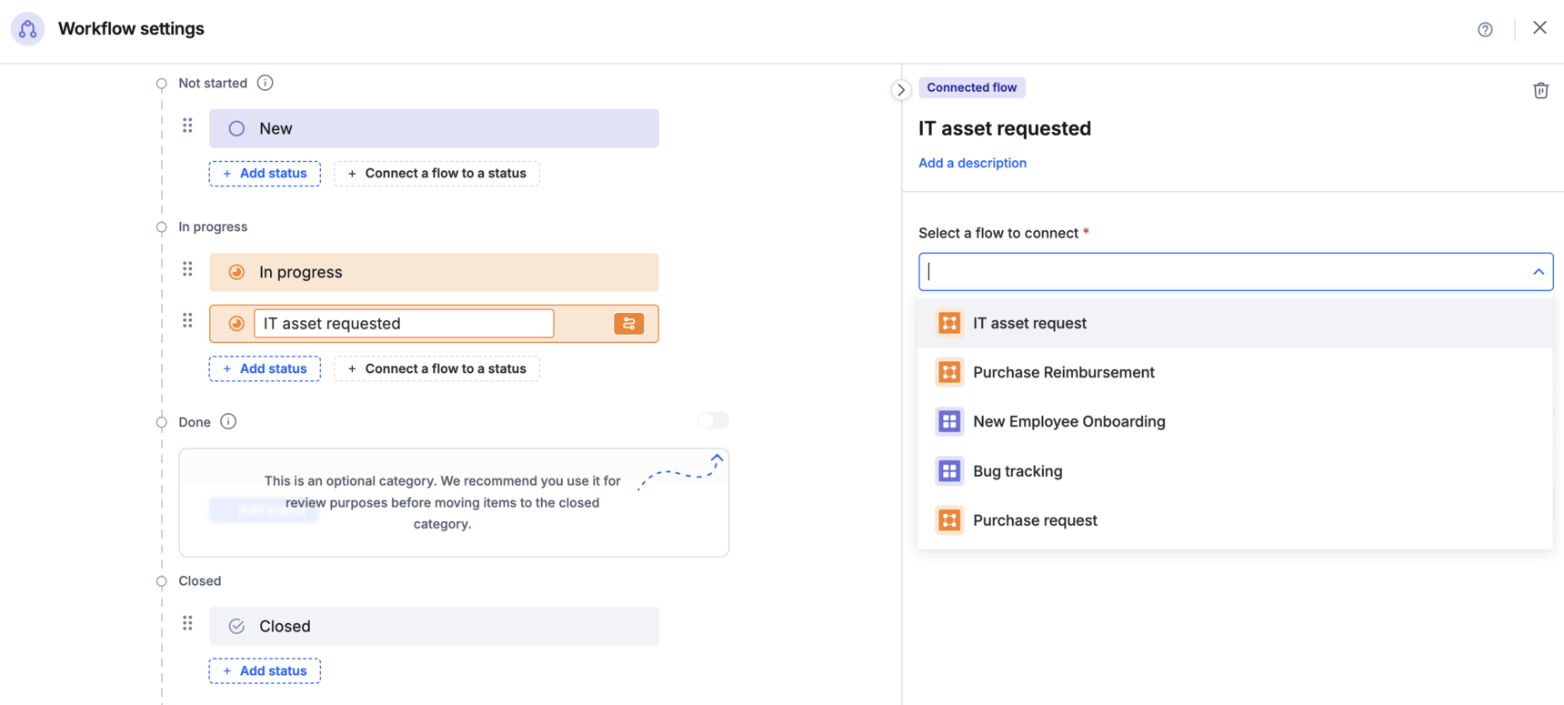Click the drag handle beside New status
The height and width of the screenshot is (705, 1564).
point(187,126)
